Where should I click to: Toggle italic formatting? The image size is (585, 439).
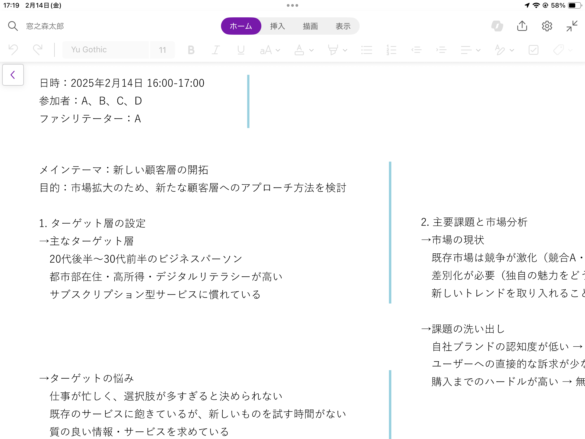pyautogui.click(x=215, y=50)
